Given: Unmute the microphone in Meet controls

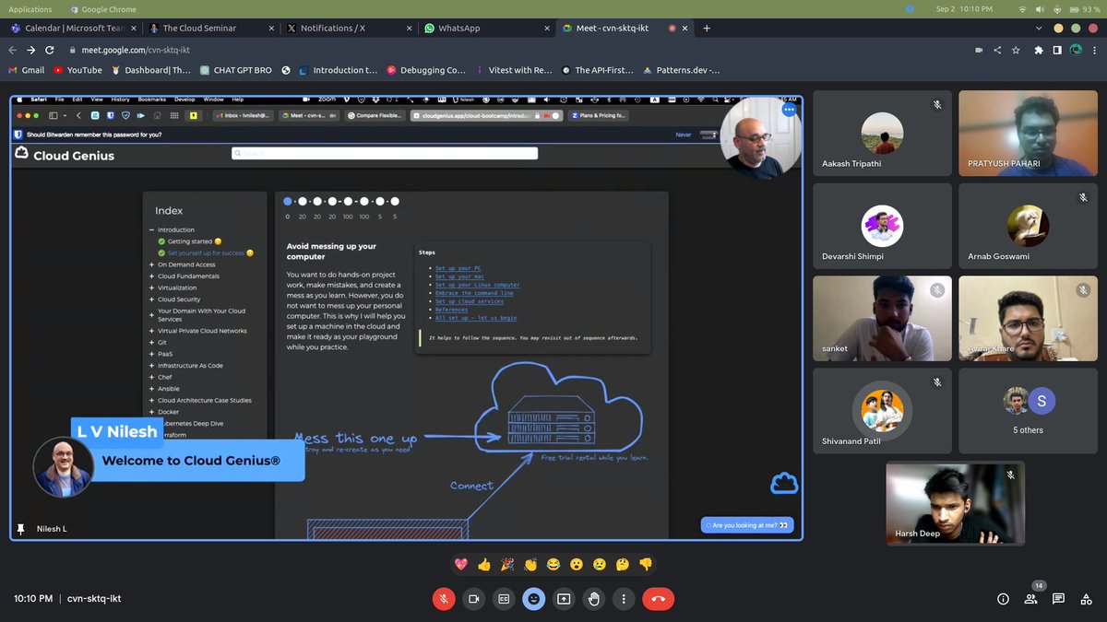Looking at the screenshot, I should tap(444, 598).
